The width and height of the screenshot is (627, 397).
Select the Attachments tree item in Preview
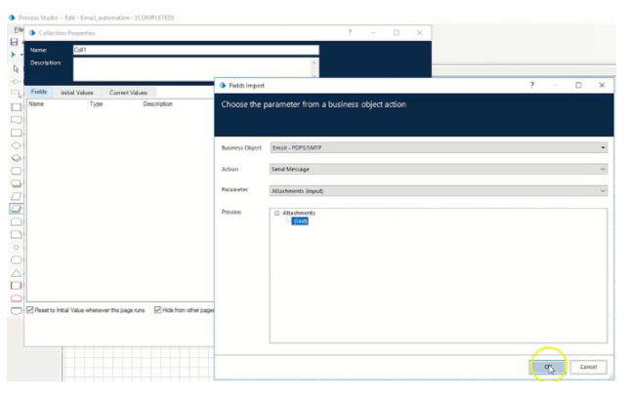tap(299, 213)
